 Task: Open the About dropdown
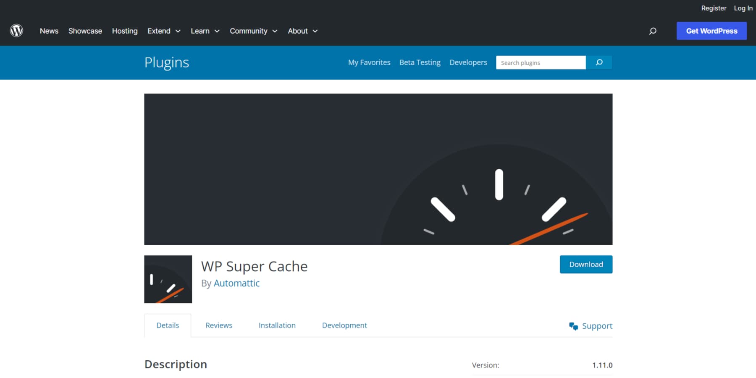[x=302, y=31]
